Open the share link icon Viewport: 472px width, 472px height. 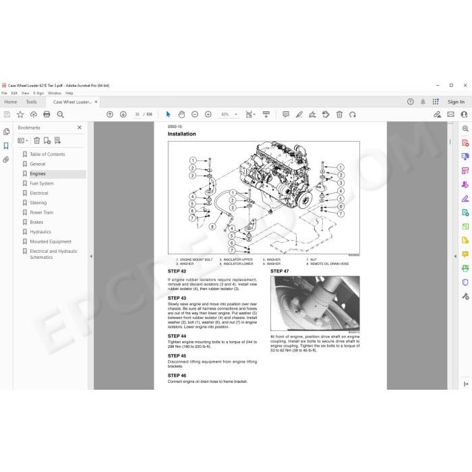(x=437, y=115)
